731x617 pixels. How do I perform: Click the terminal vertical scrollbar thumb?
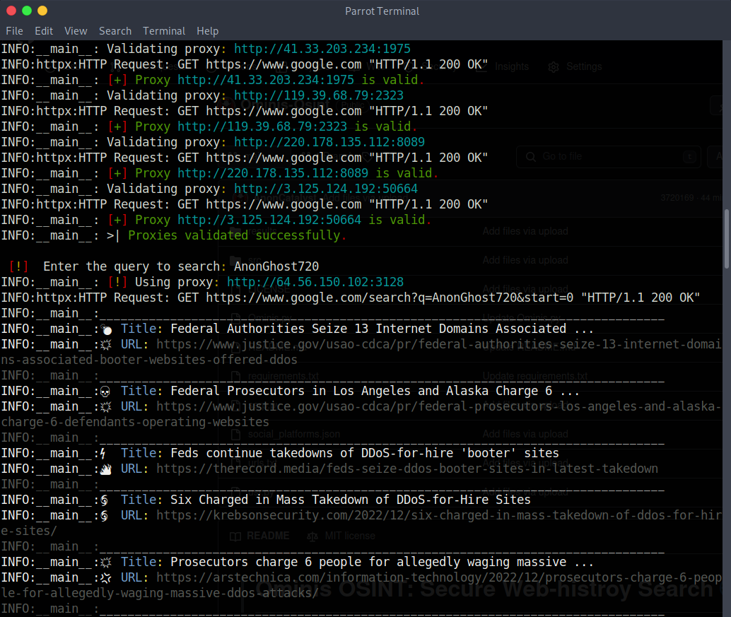[x=727, y=239]
